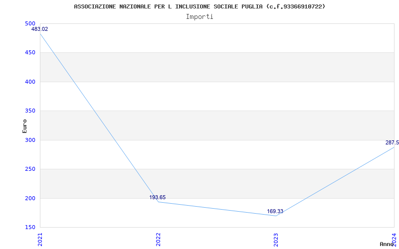399x249 pixels.
Task: Click the 450 y-axis tick label
Action: click(x=30, y=53)
